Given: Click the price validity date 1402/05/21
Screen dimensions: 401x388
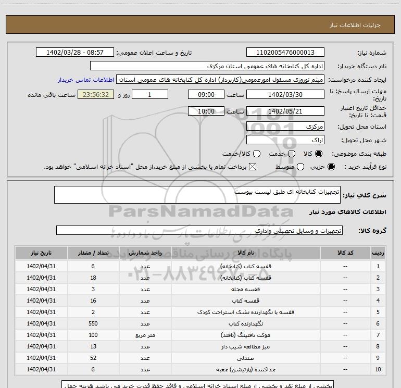Looking at the screenshot, I should [x=285, y=111].
